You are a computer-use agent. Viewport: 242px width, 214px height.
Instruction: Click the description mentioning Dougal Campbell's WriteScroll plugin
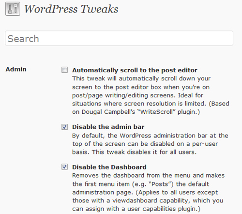tap(151, 95)
